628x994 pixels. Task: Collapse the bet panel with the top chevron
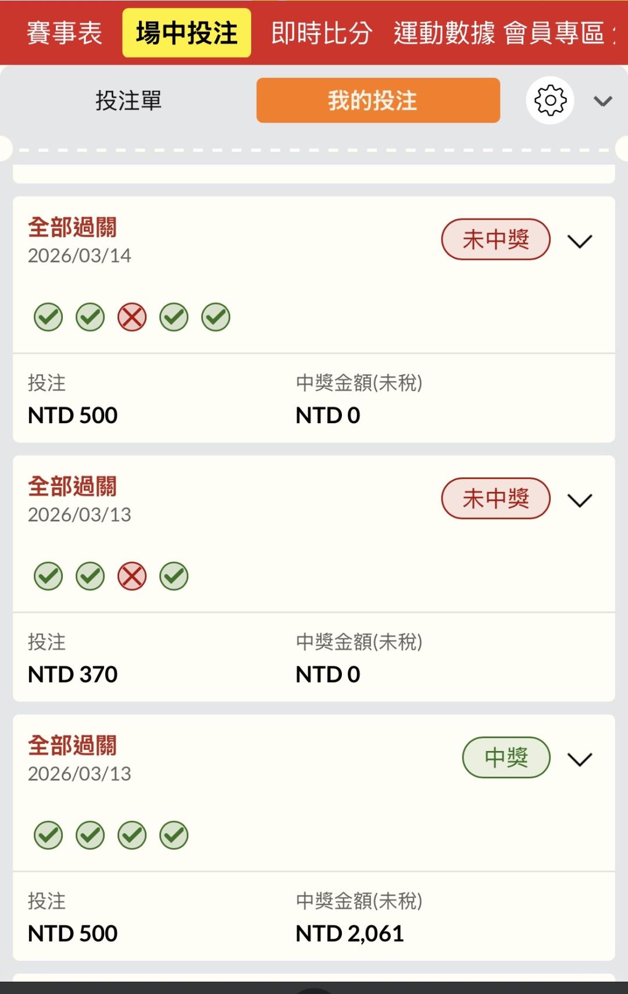coord(602,101)
